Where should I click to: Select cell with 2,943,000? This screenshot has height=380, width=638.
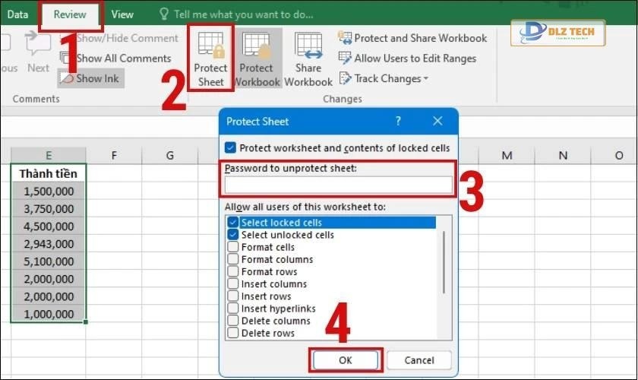[x=49, y=243]
